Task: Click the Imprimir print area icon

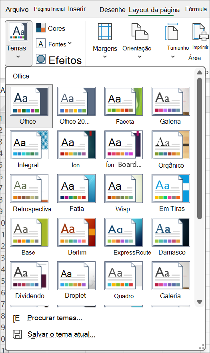Action: pyautogui.click(x=200, y=32)
